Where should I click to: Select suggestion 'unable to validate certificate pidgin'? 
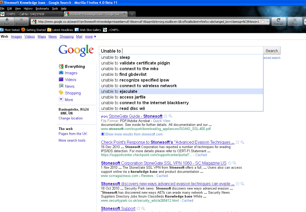pos(181,63)
